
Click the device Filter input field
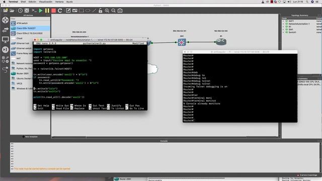(x=30, y=19)
